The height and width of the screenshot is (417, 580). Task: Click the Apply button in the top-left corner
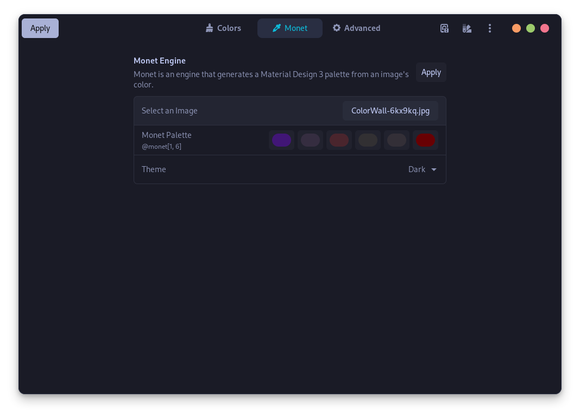coord(40,28)
